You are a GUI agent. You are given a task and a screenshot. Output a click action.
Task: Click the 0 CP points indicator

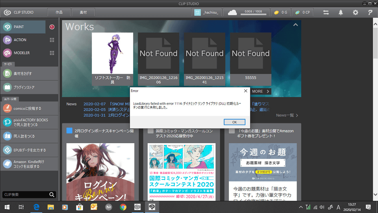click(302, 12)
